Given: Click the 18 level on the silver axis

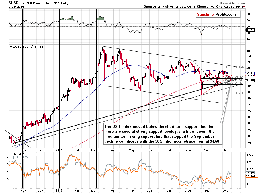Looking at the screenshot, I should click(7, 157).
